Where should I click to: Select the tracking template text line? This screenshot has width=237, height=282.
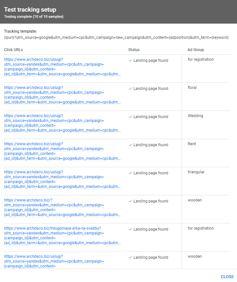pyautogui.click(x=119, y=38)
